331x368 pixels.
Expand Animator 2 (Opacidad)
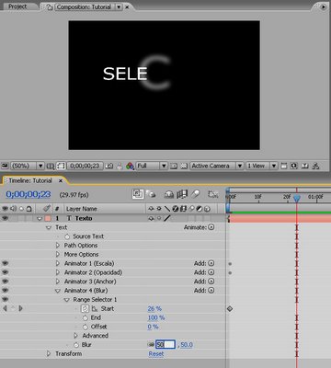point(58,272)
